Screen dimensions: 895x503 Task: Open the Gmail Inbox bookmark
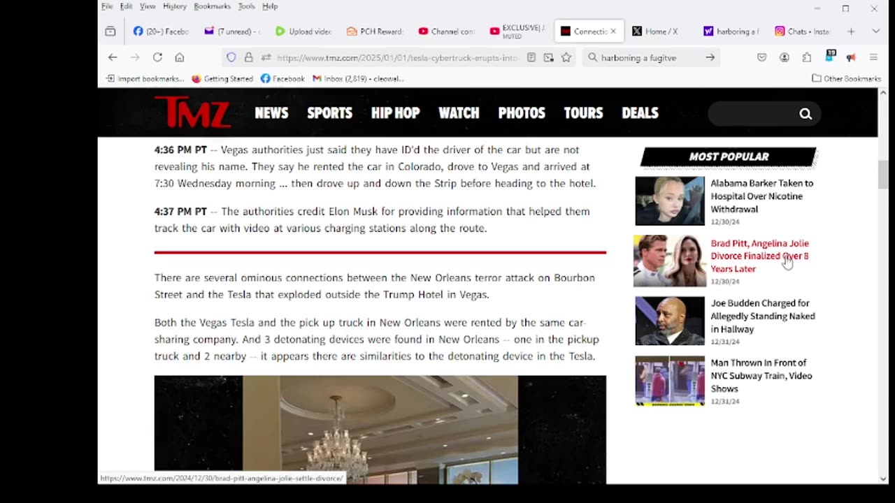coord(358,78)
